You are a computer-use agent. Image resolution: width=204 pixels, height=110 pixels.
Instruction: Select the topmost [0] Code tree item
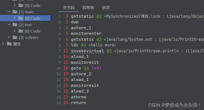point(33,5)
